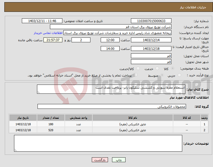Viewport: 213px width, 167px height.
Task: Click the کد کالا column header
Action: click(187, 118)
